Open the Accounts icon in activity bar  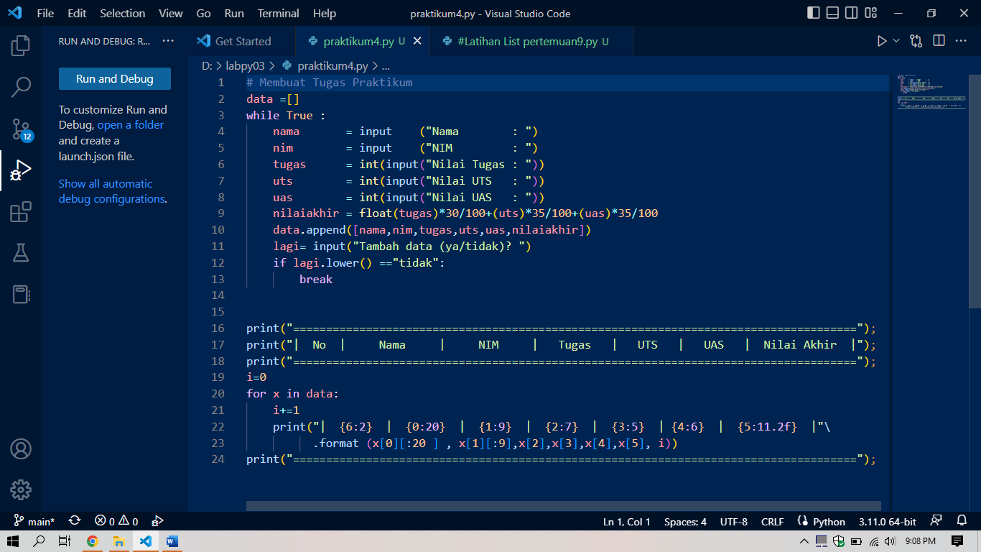[21, 449]
